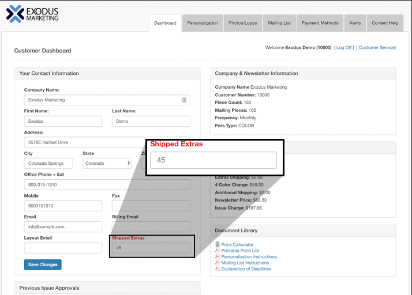Click the Customer Dashboard heading

pyautogui.click(x=43, y=51)
